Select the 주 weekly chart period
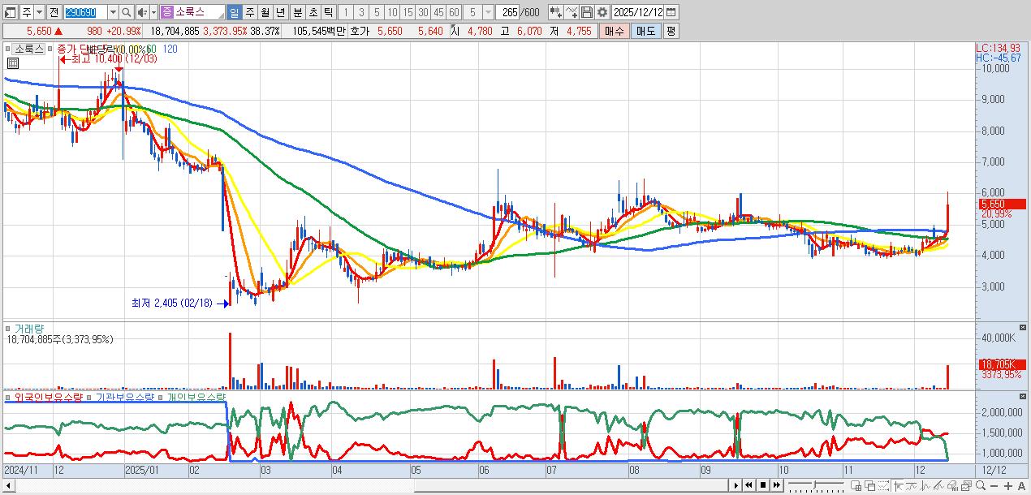 249,12
